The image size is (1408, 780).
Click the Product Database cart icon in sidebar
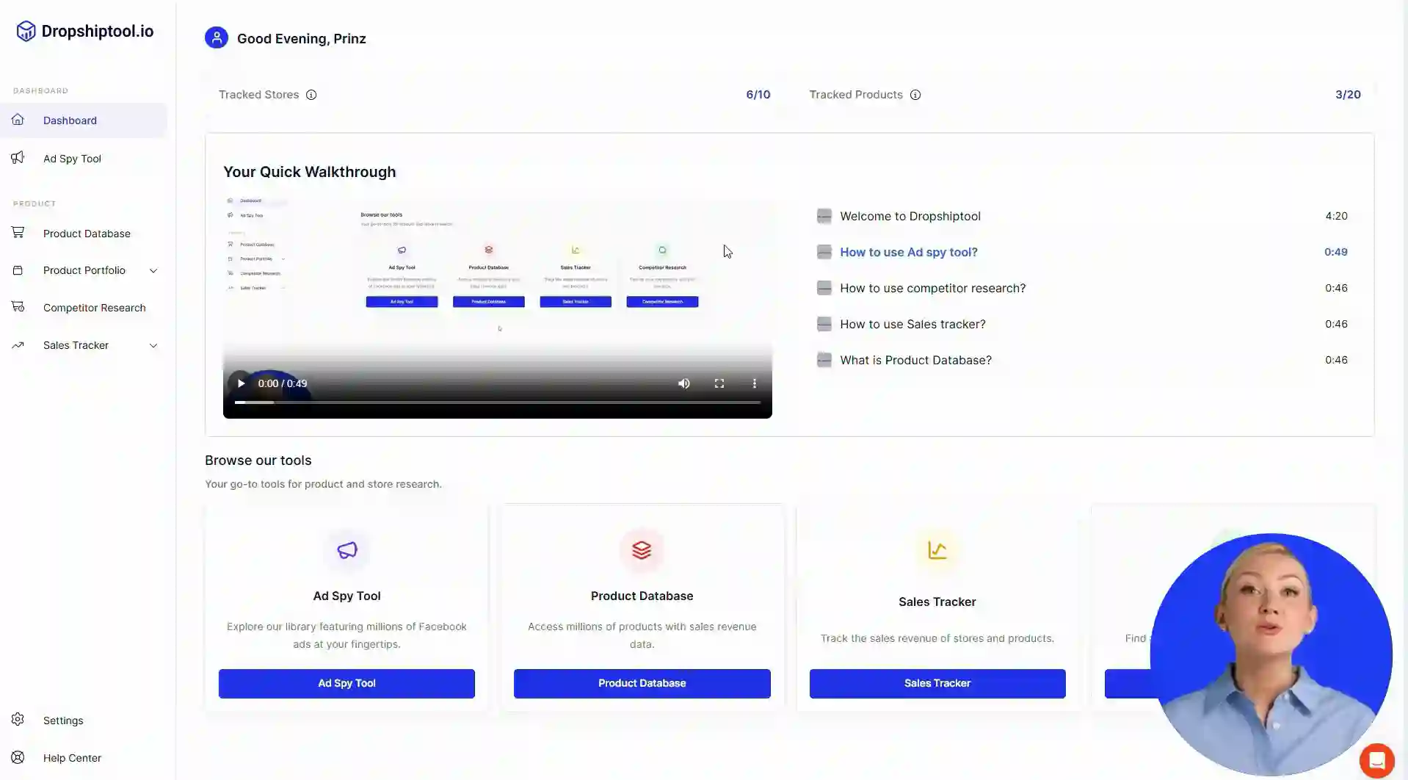point(18,233)
